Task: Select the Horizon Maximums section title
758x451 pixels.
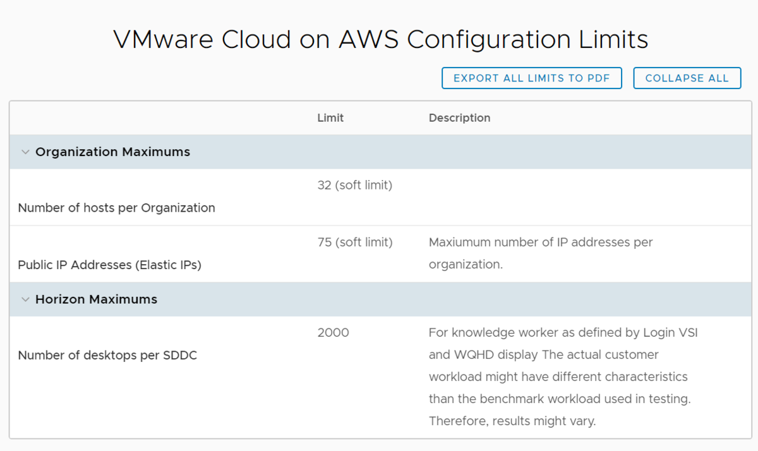Action: pos(96,299)
